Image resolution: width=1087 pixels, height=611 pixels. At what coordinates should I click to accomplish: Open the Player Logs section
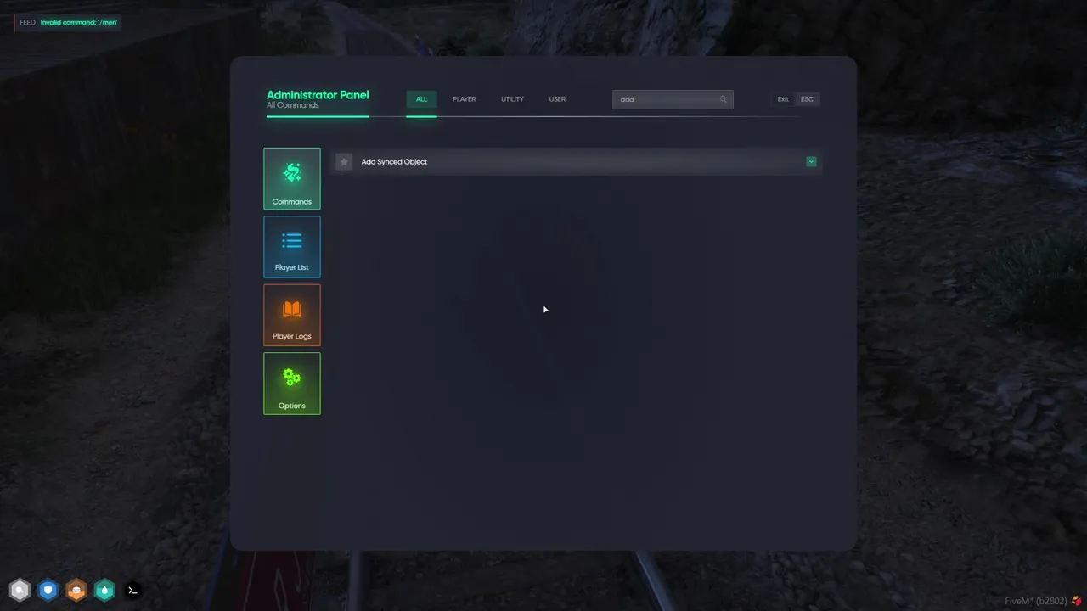coord(292,315)
